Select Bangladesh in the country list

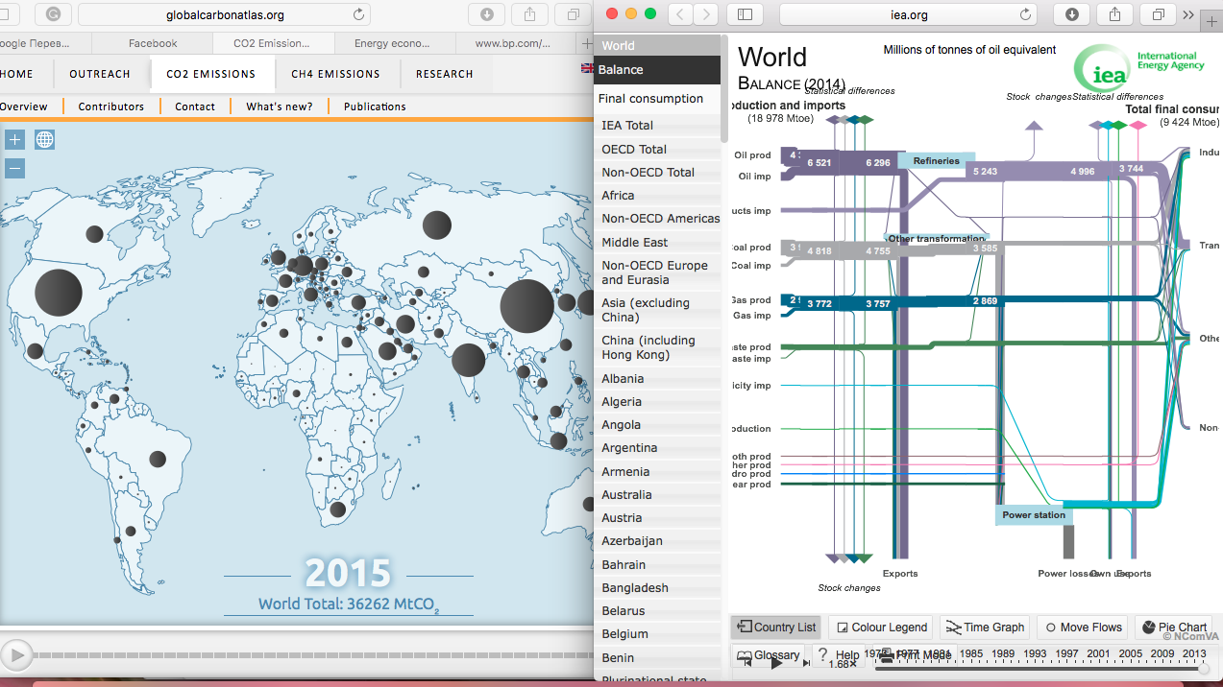pyautogui.click(x=656, y=587)
